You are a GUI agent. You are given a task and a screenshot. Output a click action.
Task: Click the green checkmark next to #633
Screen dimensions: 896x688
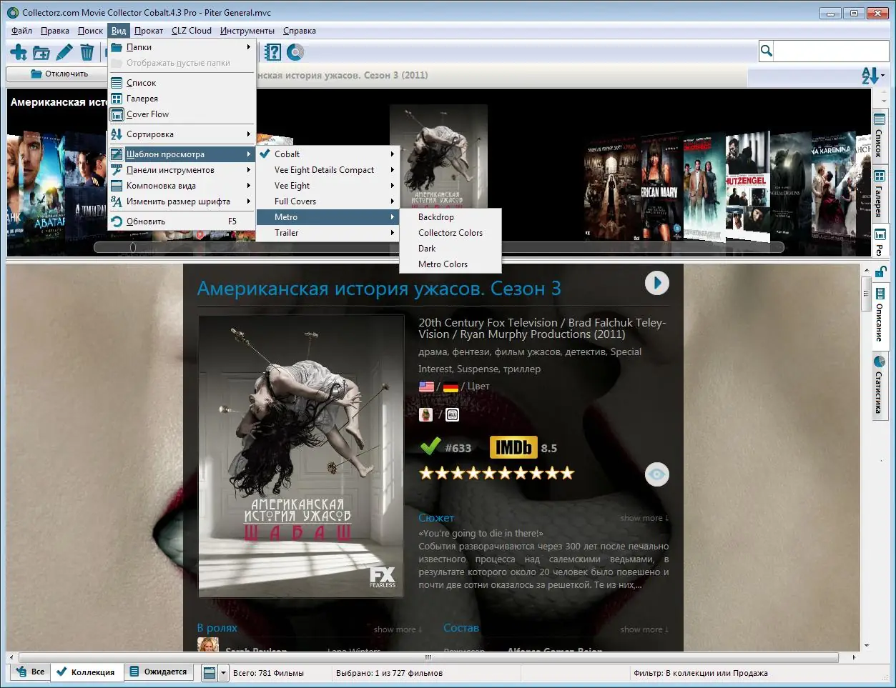pos(430,447)
